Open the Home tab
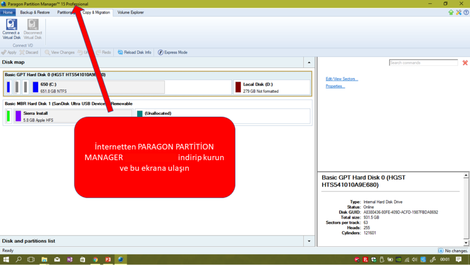The width and height of the screenshot is (470, 265). tap(8, 12)
